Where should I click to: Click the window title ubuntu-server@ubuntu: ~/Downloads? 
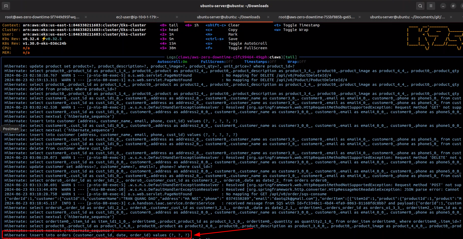coord(234,6)
